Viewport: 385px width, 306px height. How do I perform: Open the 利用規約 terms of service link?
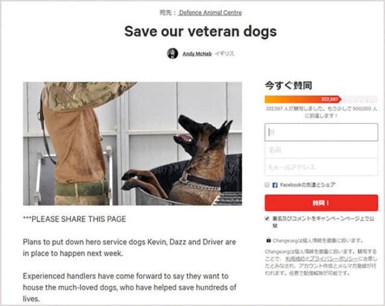pyautogui.click(x=295, y=259)
